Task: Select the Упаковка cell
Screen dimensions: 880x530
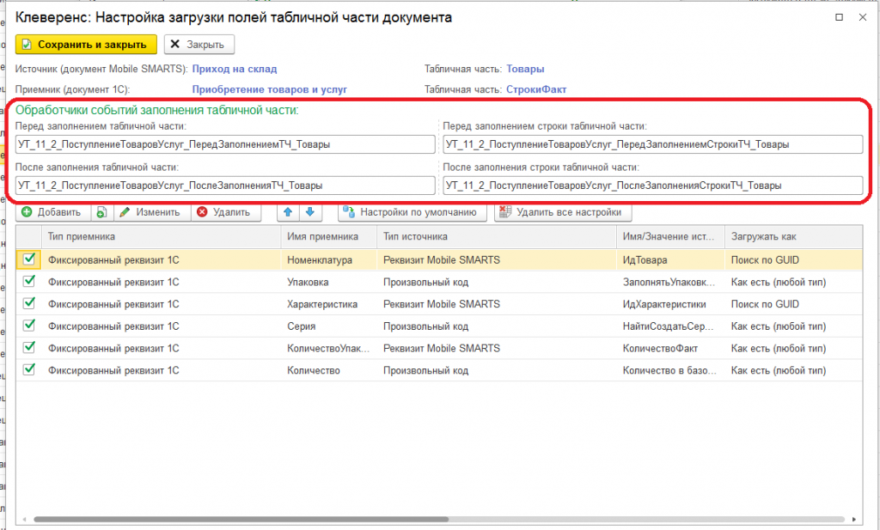Action: tap(329, 282)
